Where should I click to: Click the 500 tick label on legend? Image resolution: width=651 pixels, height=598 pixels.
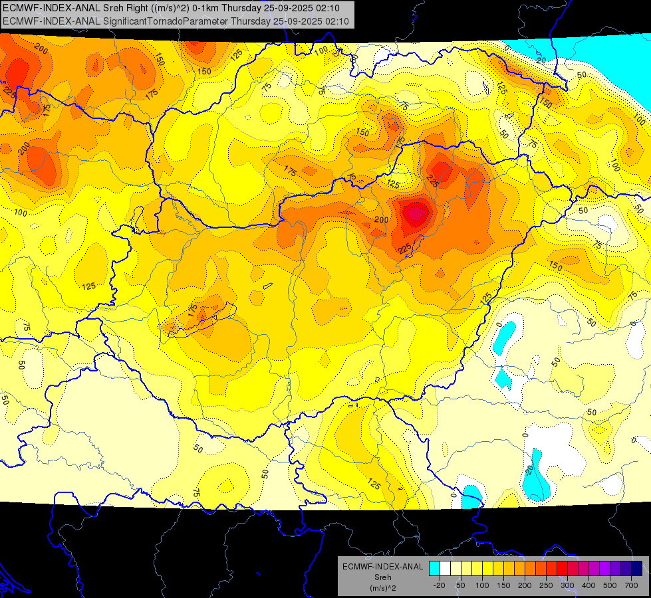(610, 585)
